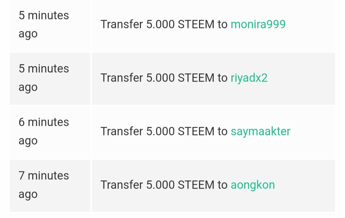
Task: Open the riyadx2 profile link
Action: click(249, 78)
